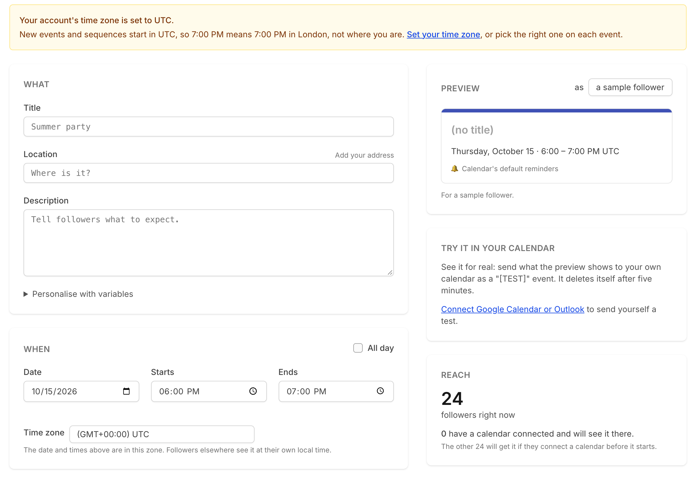Viewport: 696px width, 478px height.
Task: Follow the 'Set your time zone' link
Action: click(x=443, y=34)
